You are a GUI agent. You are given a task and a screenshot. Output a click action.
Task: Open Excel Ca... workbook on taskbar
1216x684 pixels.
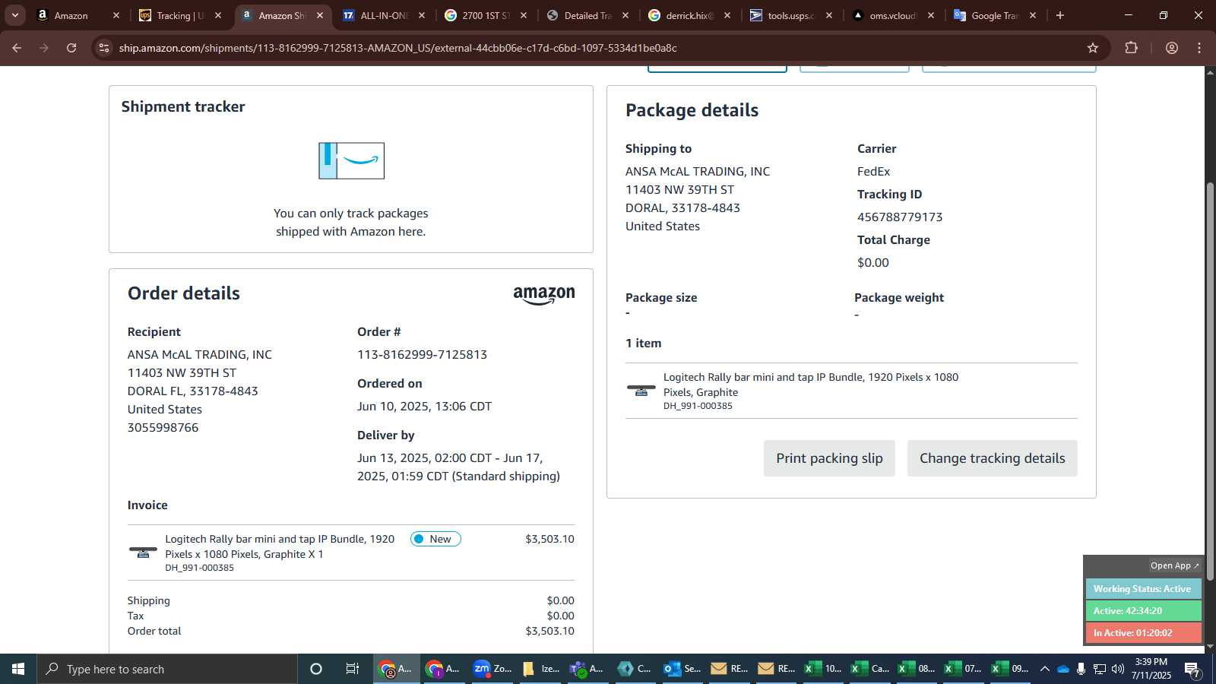[870, 669]
